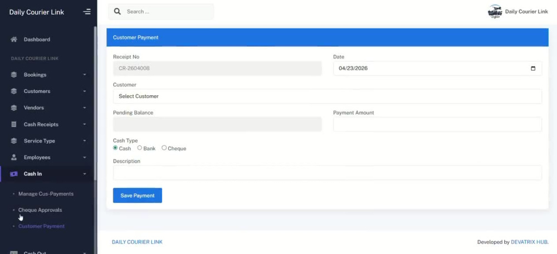
Task: Click the Payment Amount input field
Action: pos(437,124)
